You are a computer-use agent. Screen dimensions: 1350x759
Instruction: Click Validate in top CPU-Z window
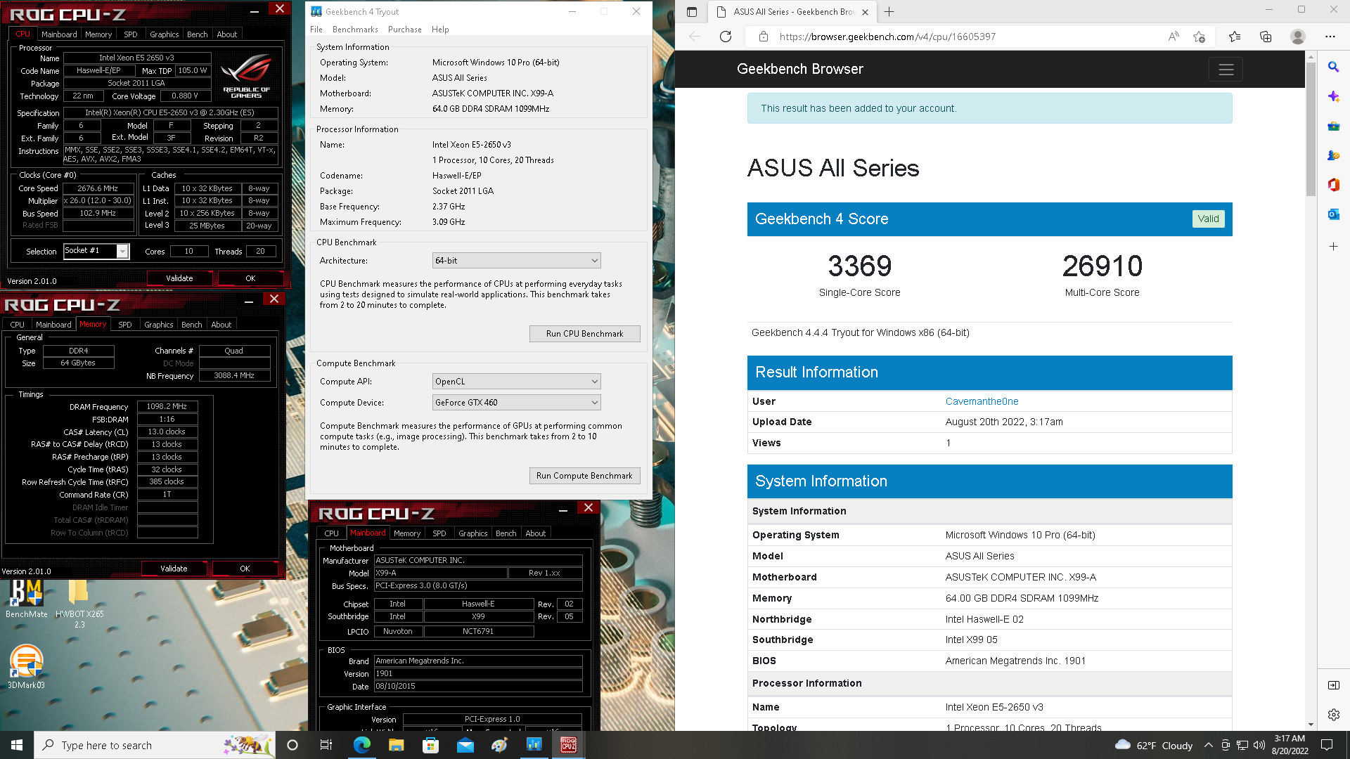(179, 278)
